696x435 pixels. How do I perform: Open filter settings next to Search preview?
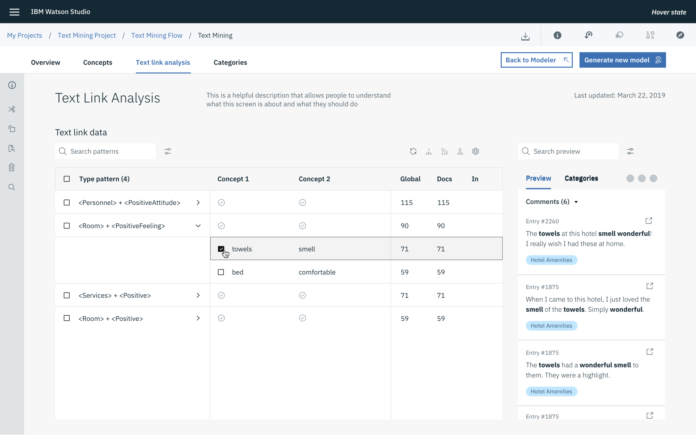[x=630, y=151]
